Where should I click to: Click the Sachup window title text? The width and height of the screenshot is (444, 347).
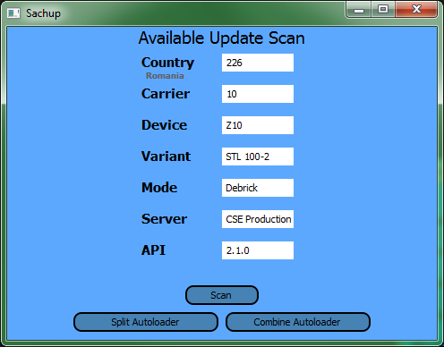[43, 13]
